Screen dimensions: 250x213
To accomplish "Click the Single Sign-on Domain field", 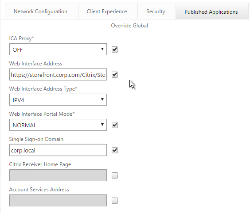I will 58,150.
